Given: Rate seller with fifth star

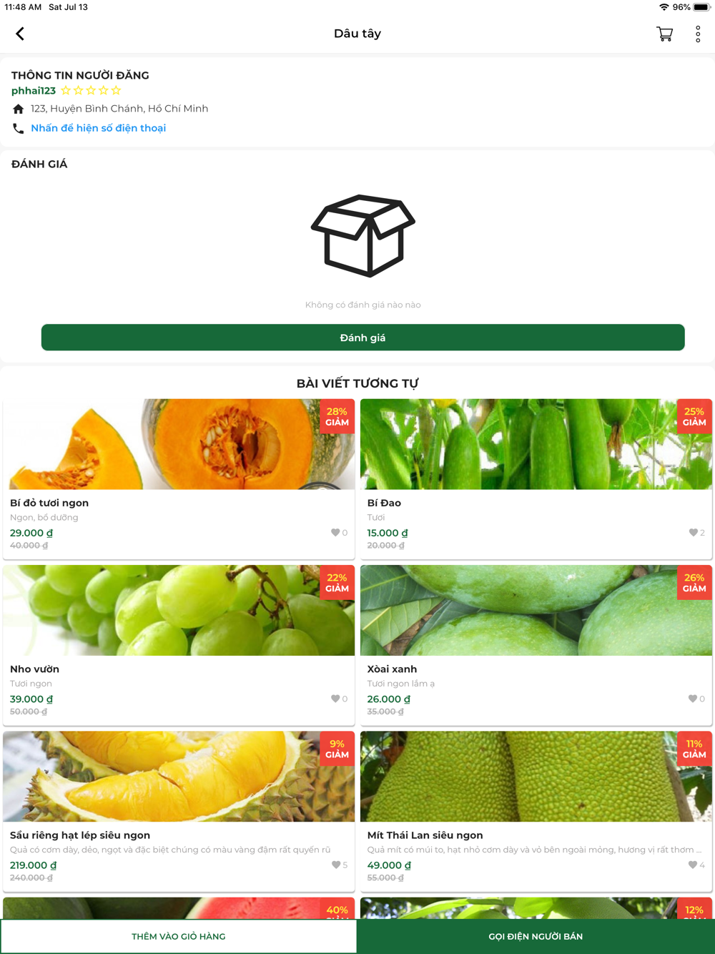Looking at the screenshot, I should click(x=116, y=90).
